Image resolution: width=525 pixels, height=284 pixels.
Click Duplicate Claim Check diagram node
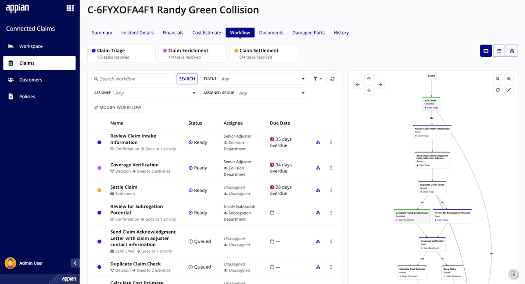(432, 188)
